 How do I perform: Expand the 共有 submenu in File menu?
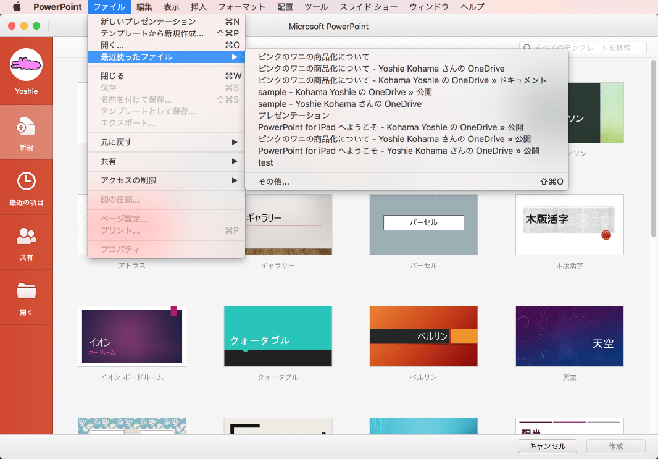pos(166,161)
